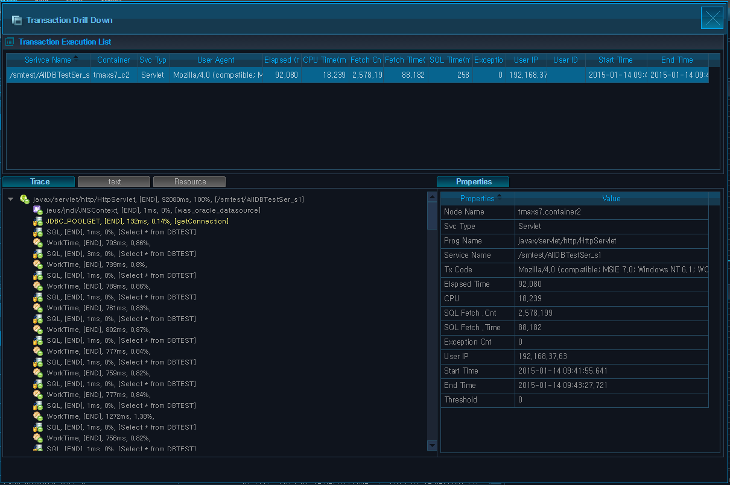Click the trace scrollbar up arrow

coord(432,196)
